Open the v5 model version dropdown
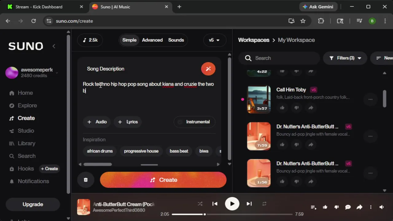The height and width of the screenshot is (221, 393). pos(214,40)
